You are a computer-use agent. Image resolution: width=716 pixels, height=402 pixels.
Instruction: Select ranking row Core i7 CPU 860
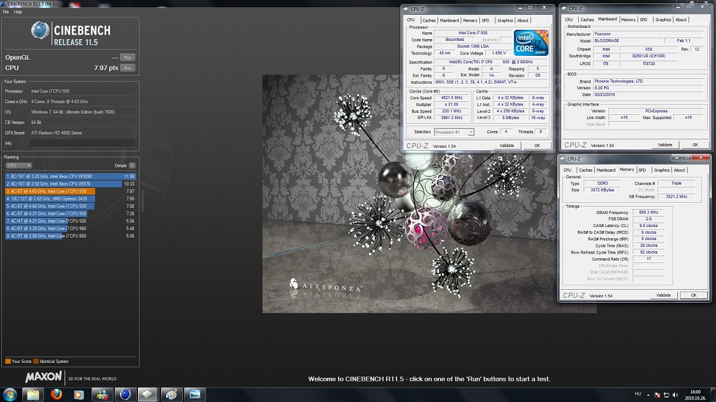(70, 236)
